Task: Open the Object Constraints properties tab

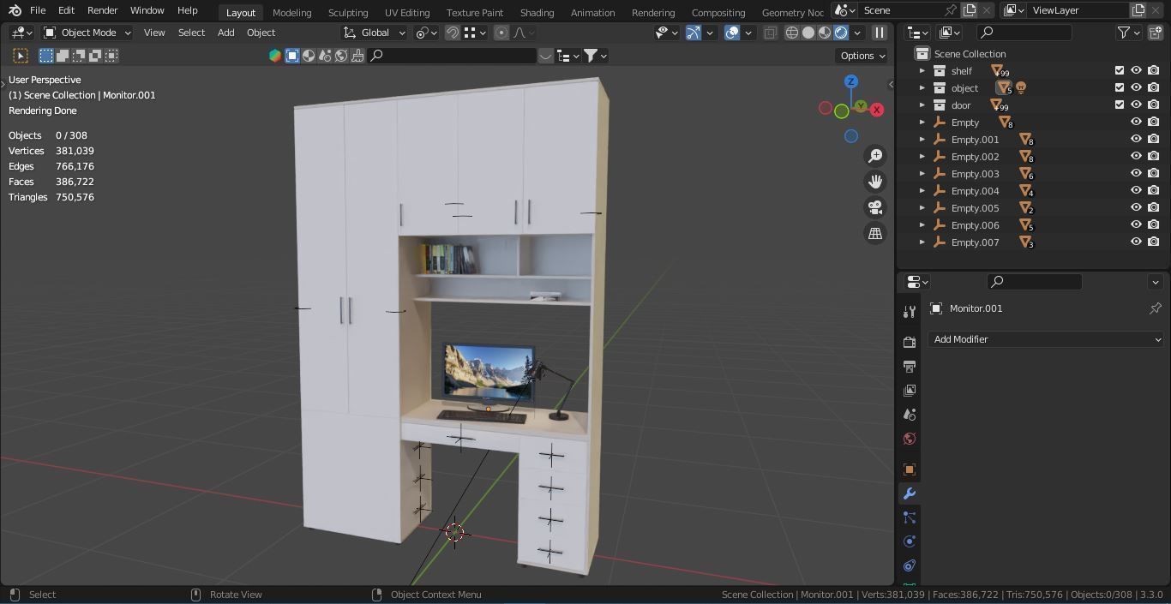Action: pos(910,565)
